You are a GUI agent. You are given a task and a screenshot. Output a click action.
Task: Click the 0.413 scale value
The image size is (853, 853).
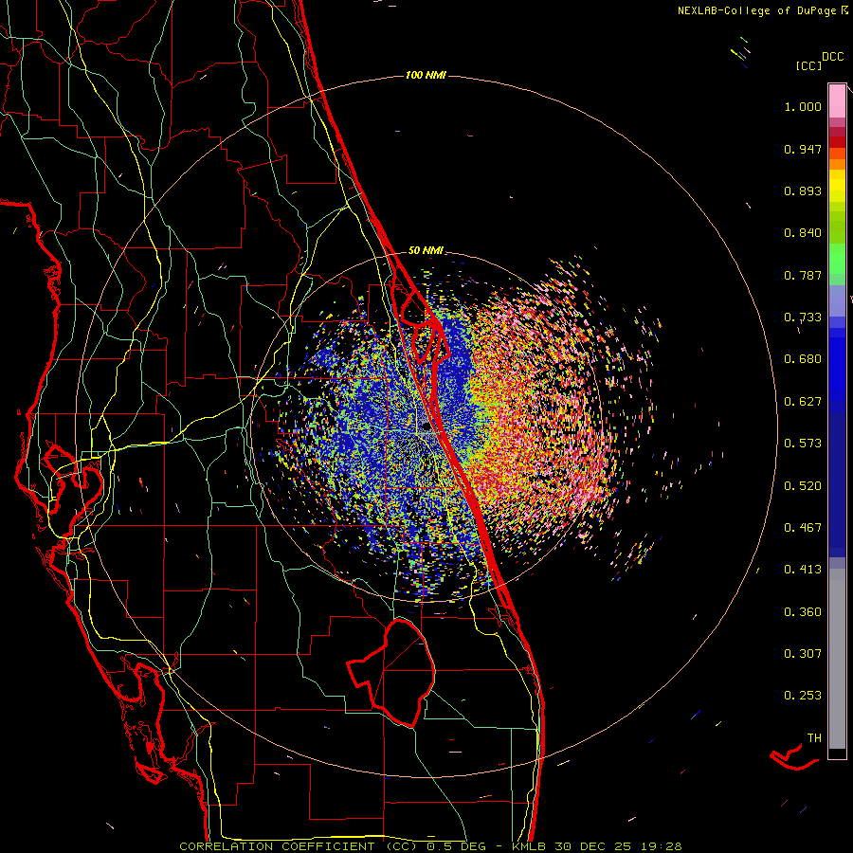pyautogui.click(x=803, y=570)
